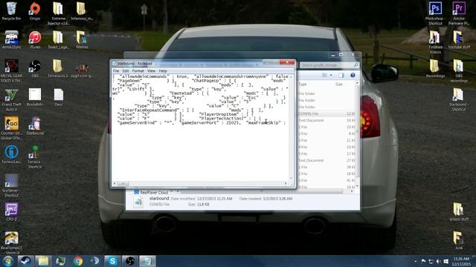Open the Origin desktop shortcut

tap(35, 11)
